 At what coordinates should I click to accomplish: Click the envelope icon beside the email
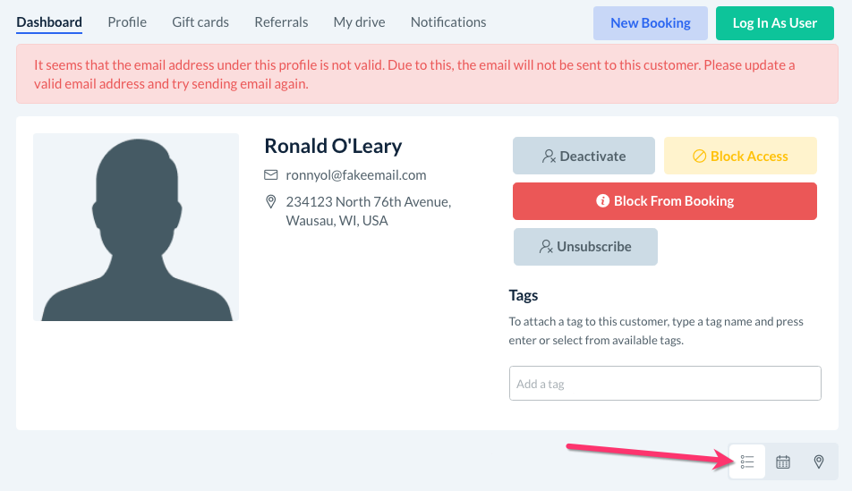[271, 175]
